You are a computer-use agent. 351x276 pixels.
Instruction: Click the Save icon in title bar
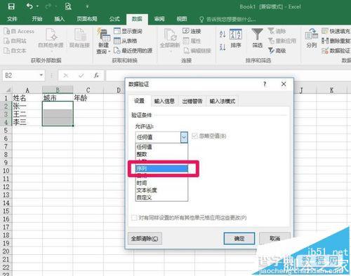(x=11, y=6)
